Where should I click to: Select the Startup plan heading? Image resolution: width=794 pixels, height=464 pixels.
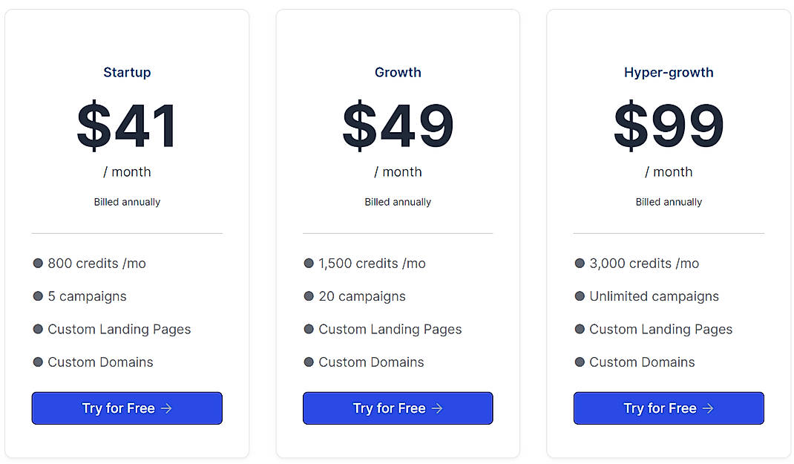pyautogui.click(x=127, y=72)
